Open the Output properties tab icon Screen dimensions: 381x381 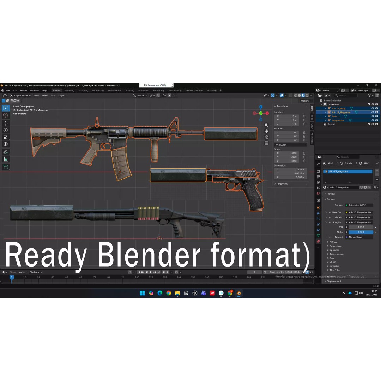point(318,177)
